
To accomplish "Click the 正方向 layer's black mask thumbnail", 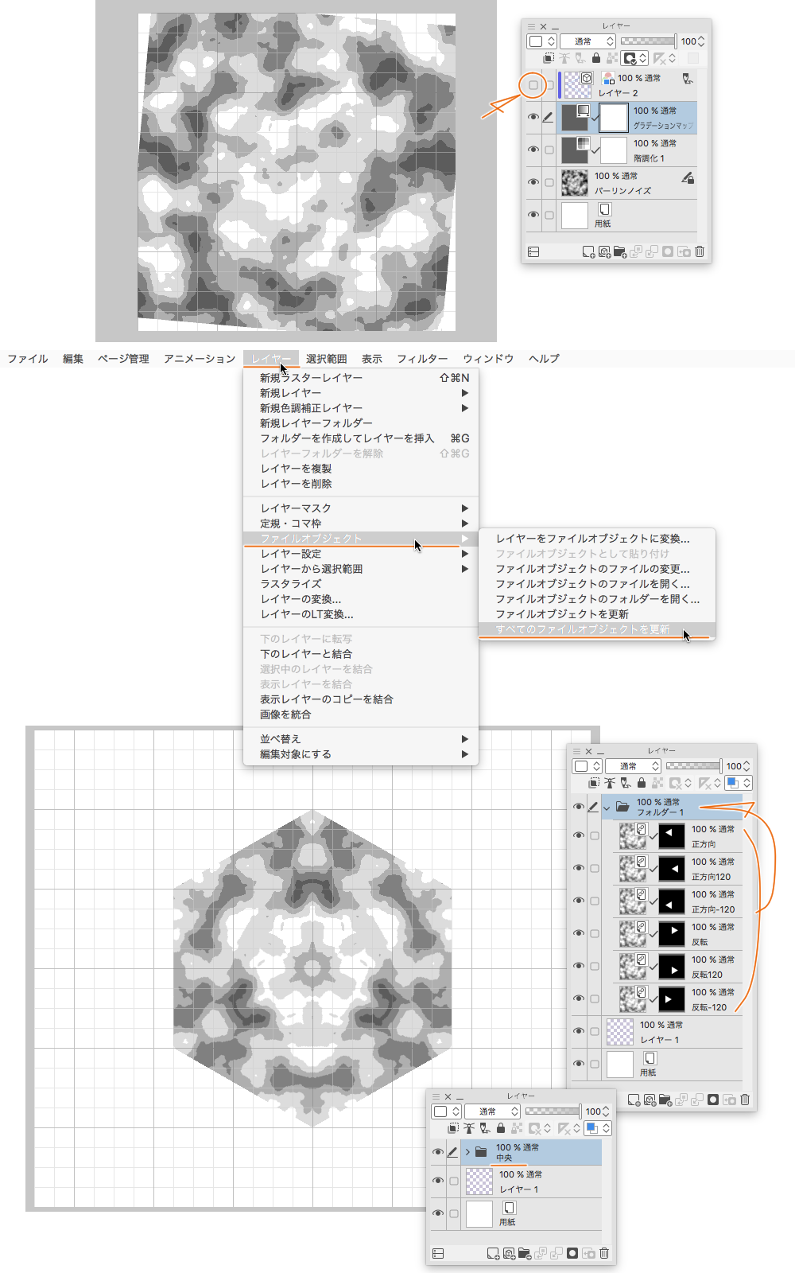I will pyautogui.click(x=672, y=835).
